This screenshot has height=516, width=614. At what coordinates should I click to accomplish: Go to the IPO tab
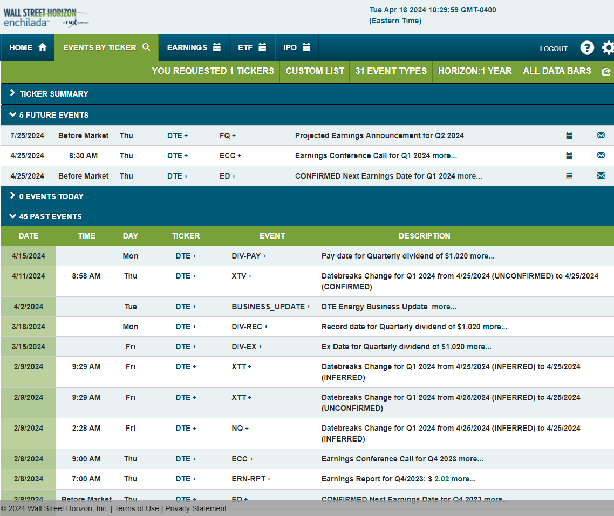point(296,47)
